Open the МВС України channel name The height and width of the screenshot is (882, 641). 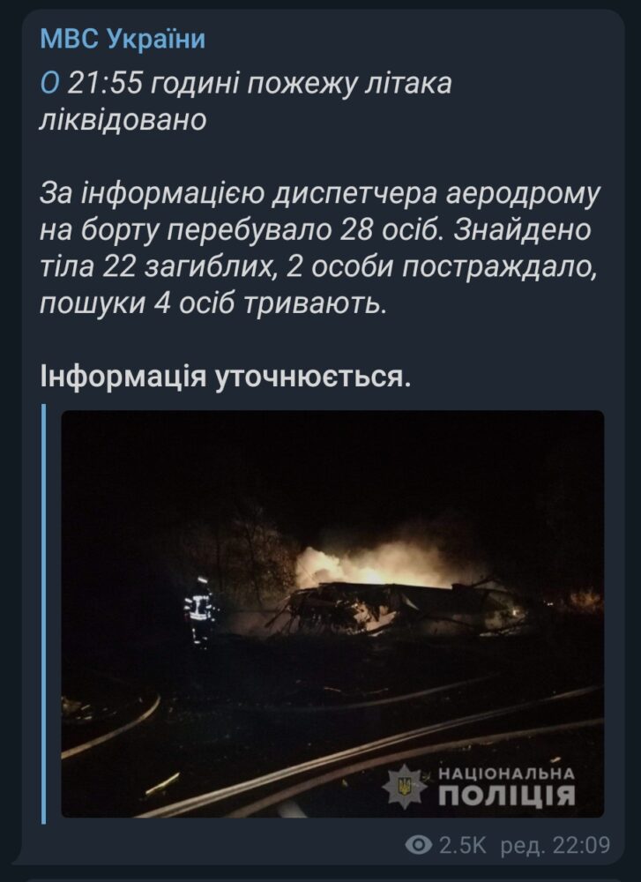(x=123, y=40)
